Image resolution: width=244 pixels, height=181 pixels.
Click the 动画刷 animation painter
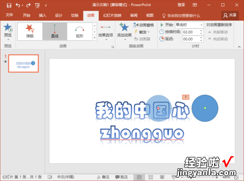pyautogui.click(x=142, y=39)
